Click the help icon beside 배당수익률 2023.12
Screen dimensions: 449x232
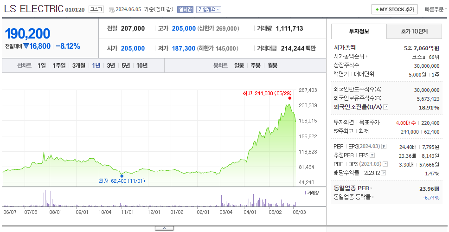tap(384, 173)
